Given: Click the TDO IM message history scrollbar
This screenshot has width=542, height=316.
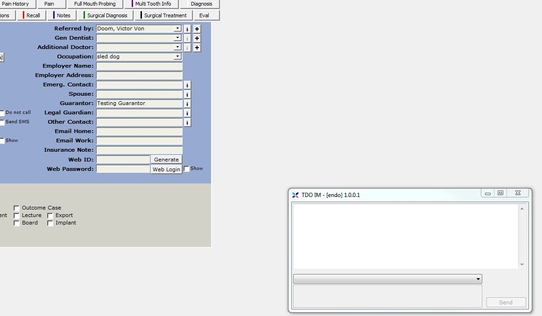Looking at the screenshot, I should pyautogui.click(x=522, y=236).
